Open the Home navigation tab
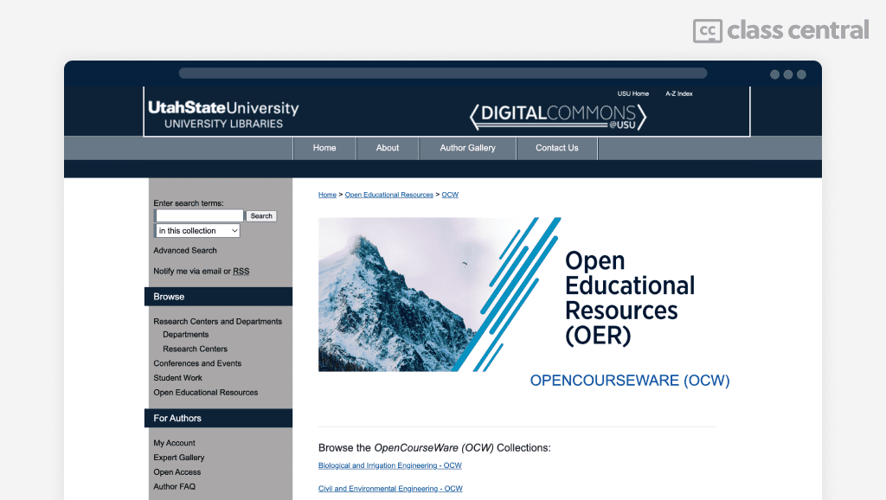 pyautogui.click(x=324, y=148)
